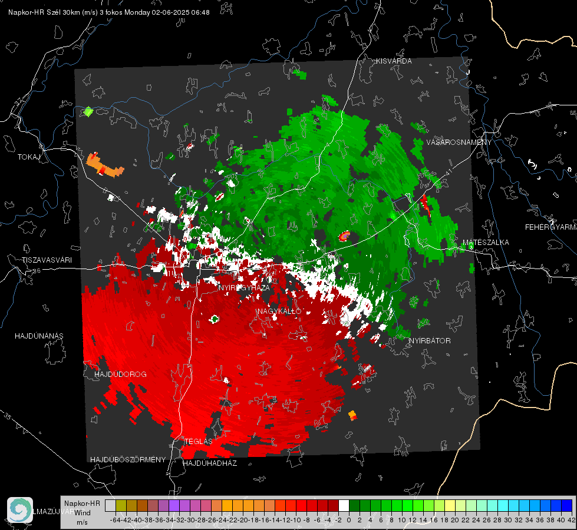This screenshot has height=530, width=577.
Task: Click the TISZAVASVÁRI label
Action: click(x=47, y=260)
